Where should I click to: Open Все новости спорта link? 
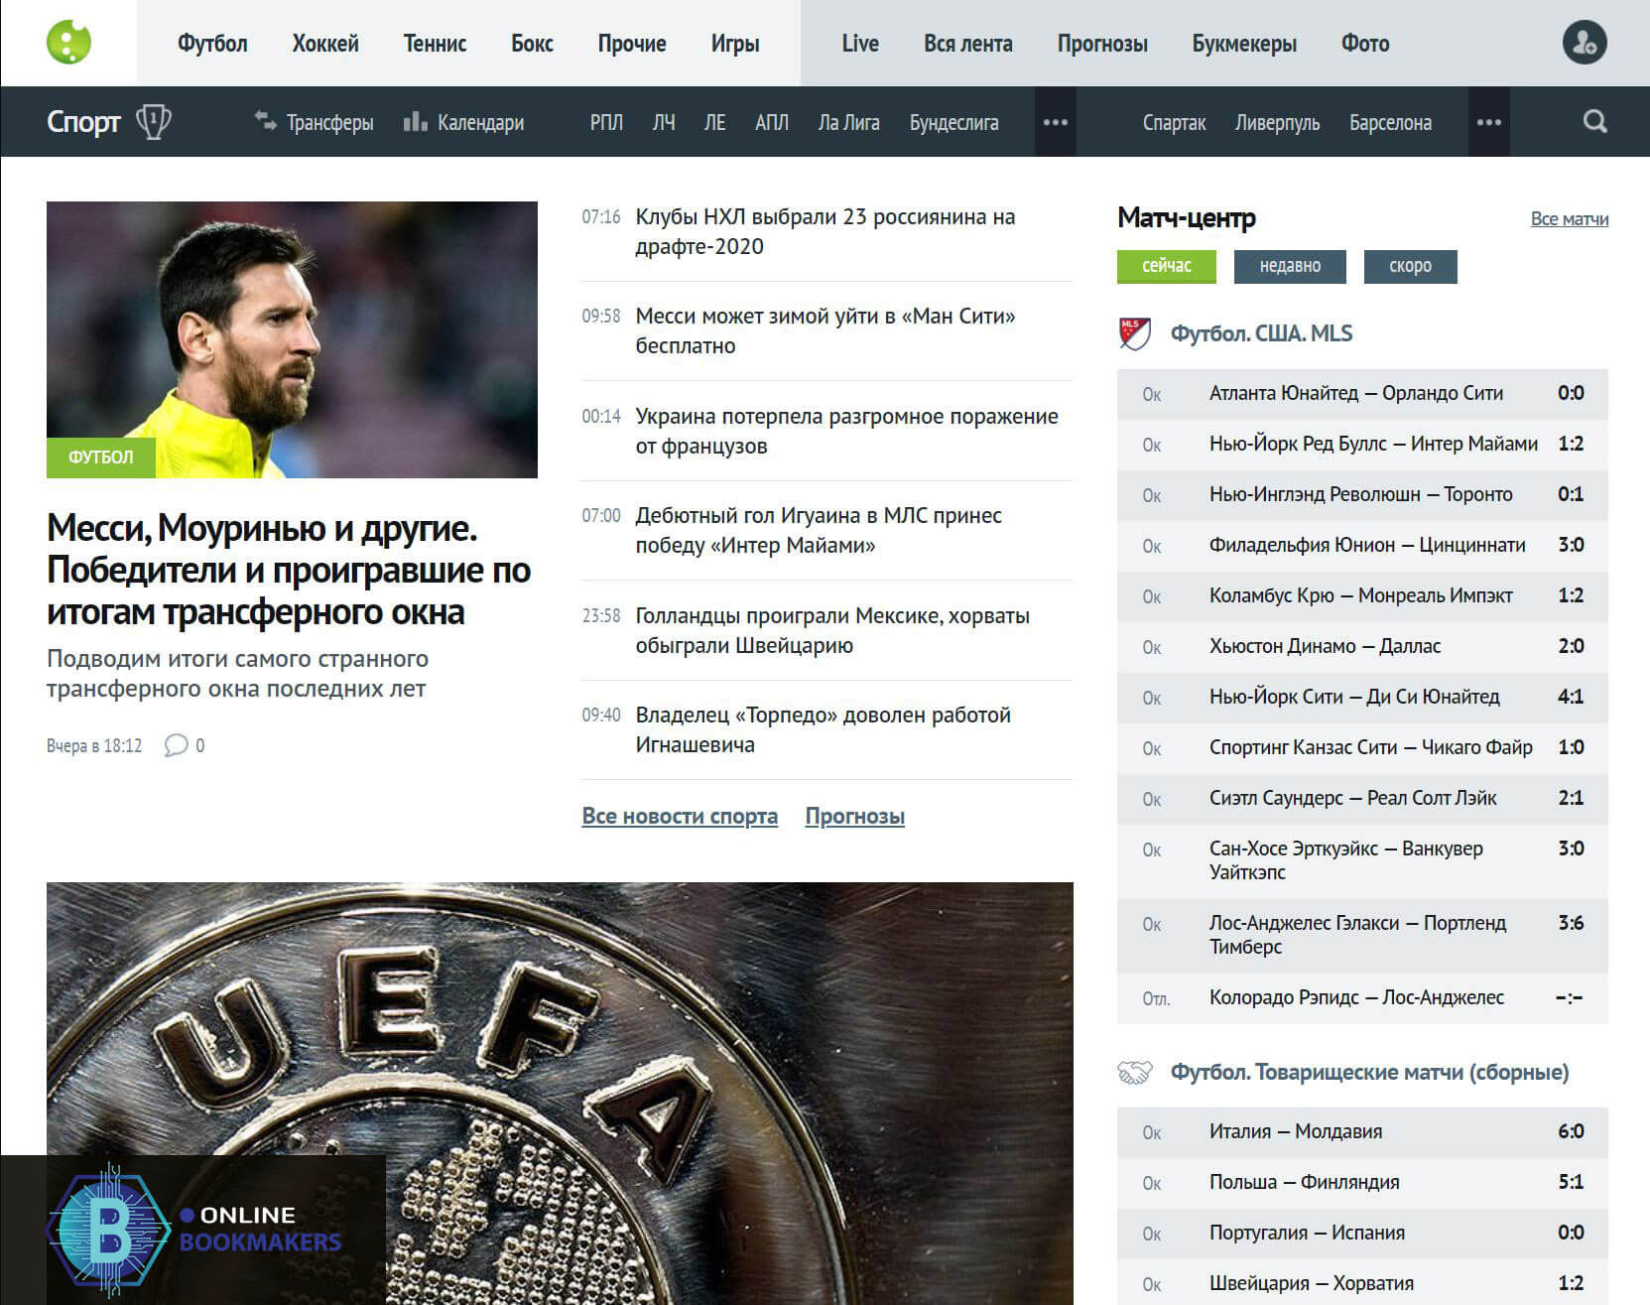point(680,816)
